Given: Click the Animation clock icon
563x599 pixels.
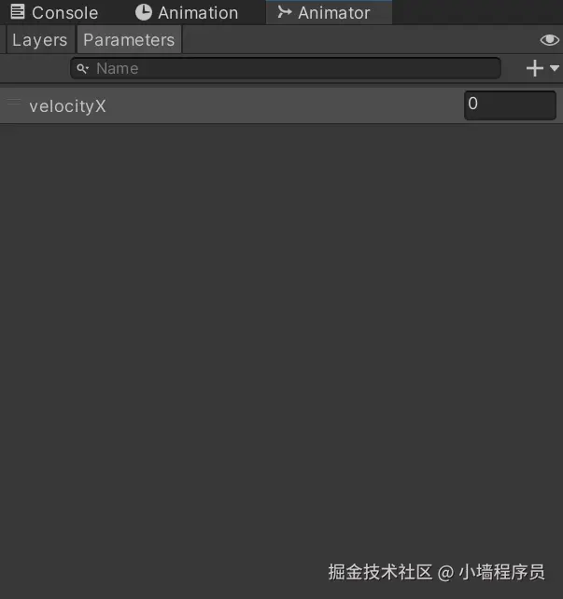Looking at the screenshot, I should pos(144,12).
